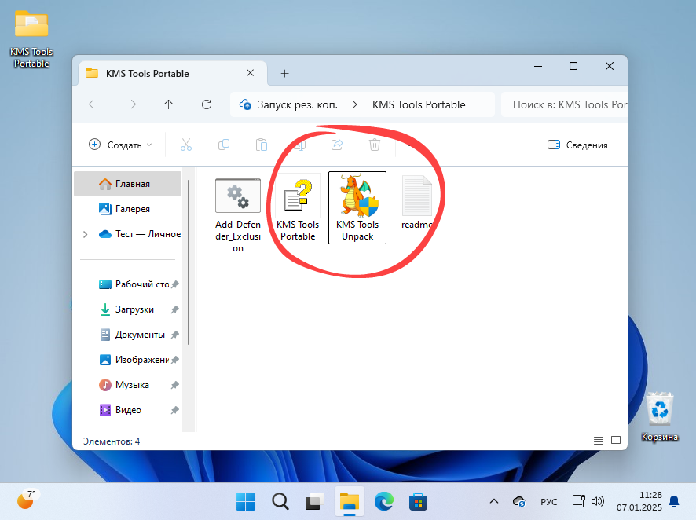Screen dimensions: 696x520
Task: Share the file via the Share icon
Action: pyautogui.click(x=336, y=145)
